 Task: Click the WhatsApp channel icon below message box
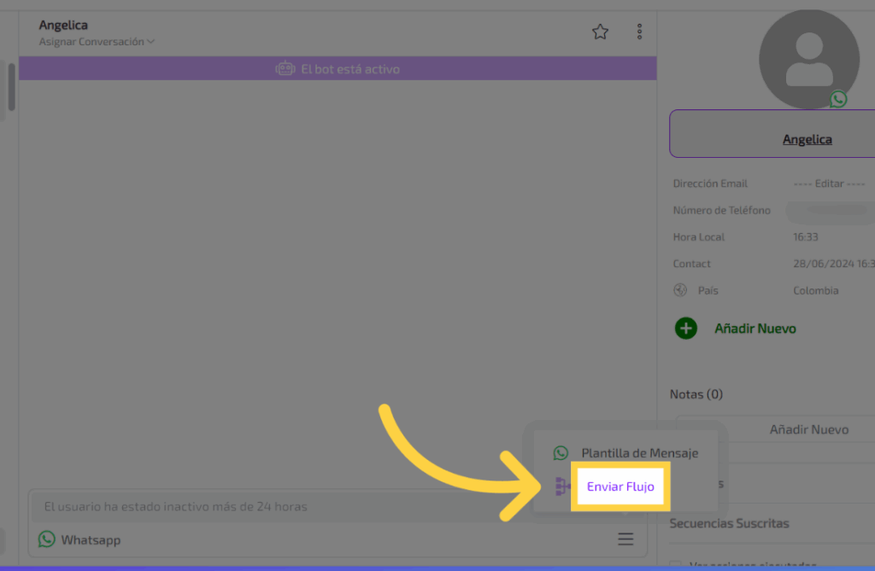pos(47,539)
